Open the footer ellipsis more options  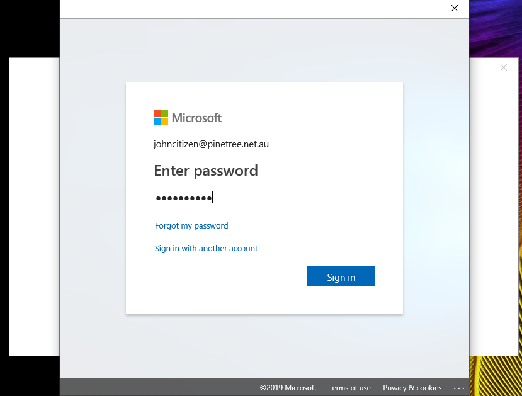pos(459,388)
